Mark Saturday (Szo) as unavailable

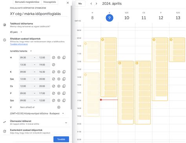pos(53,100)
